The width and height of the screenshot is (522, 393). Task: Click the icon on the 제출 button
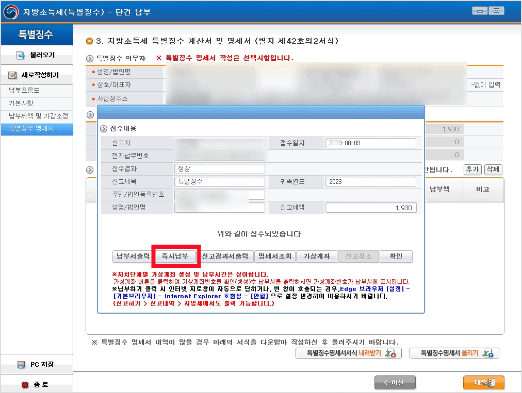pyautogui.click(x=491, y=382)
